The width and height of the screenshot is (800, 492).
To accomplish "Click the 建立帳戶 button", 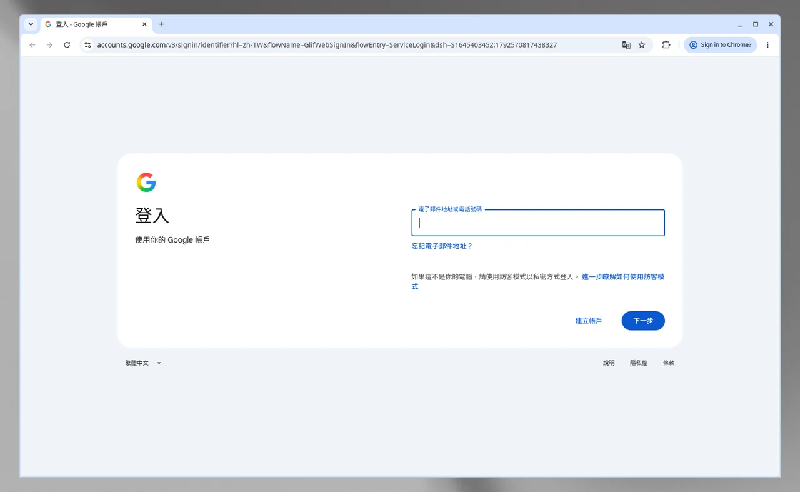I will tap(589, 321).
